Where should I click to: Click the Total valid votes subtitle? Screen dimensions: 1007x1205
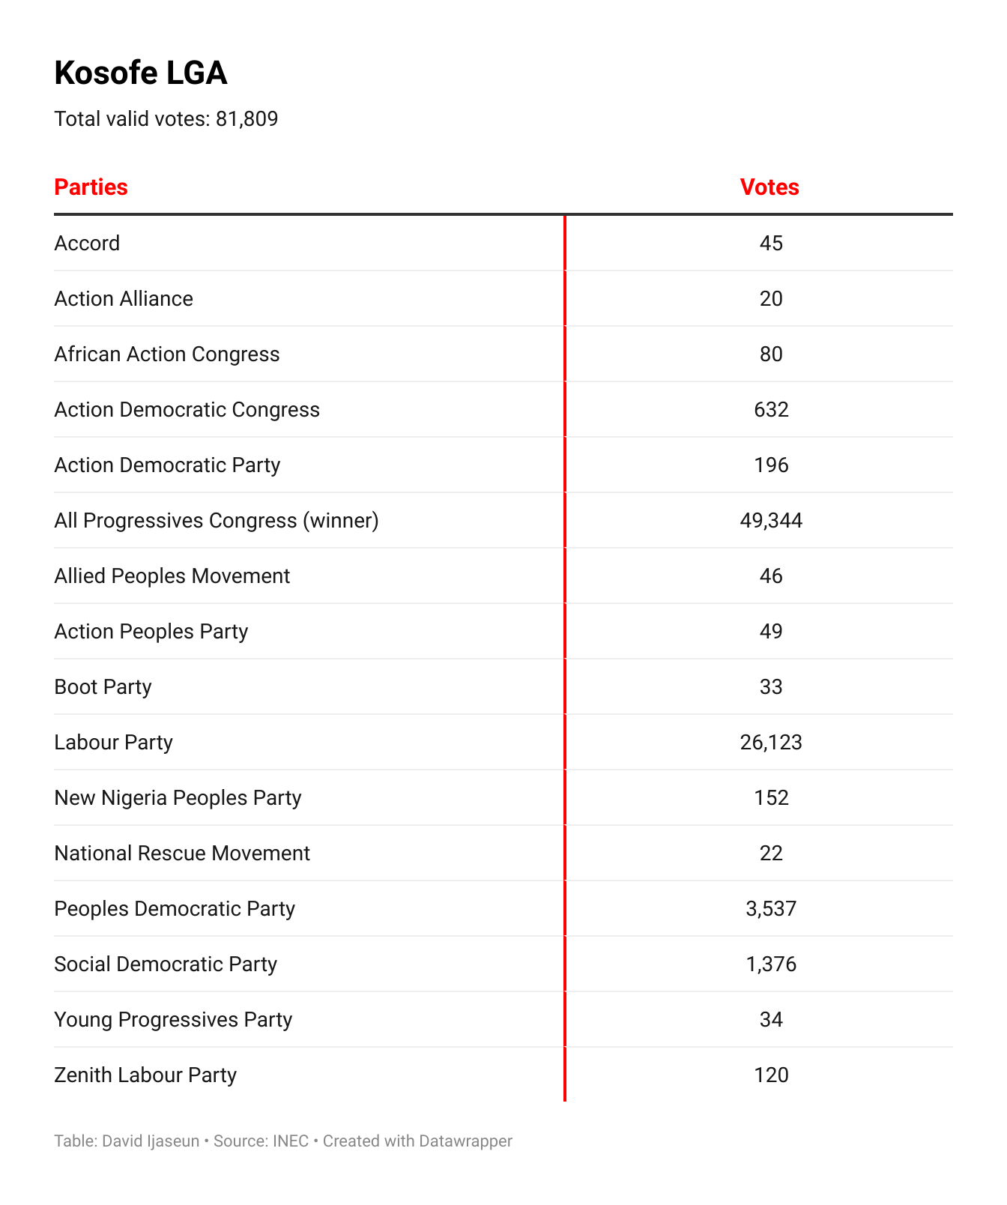coord(166,119)
